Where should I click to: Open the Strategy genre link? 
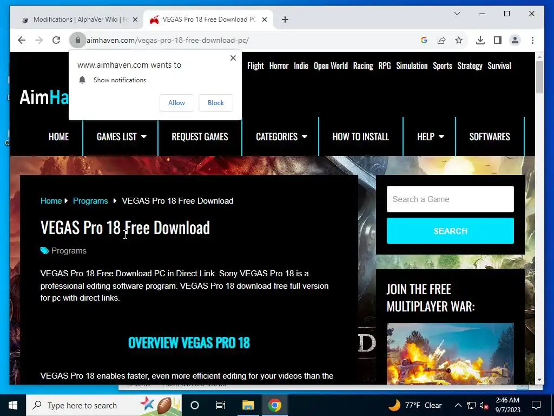470,66
